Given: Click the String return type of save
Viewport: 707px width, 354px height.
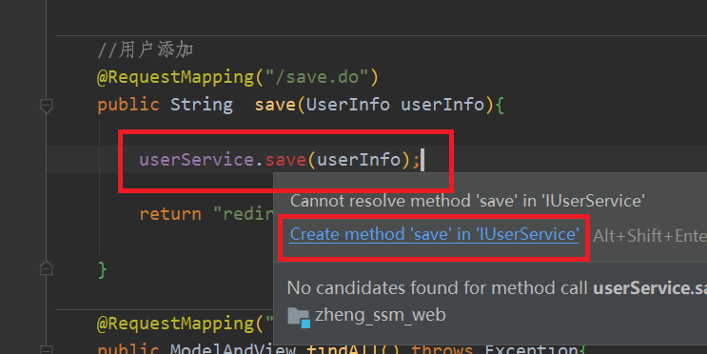Looking at the screenshot, I should point(202,105).
